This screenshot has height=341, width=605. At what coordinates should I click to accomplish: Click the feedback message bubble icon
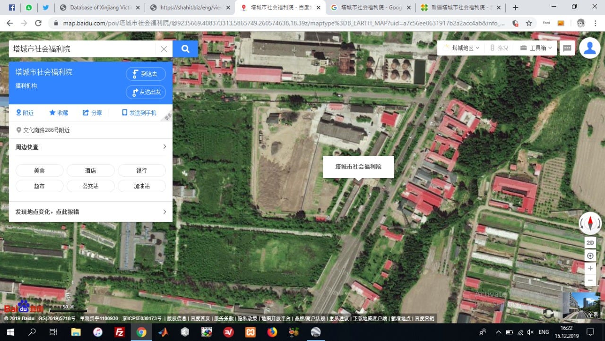pyautogui.click(x=567, y=48)
